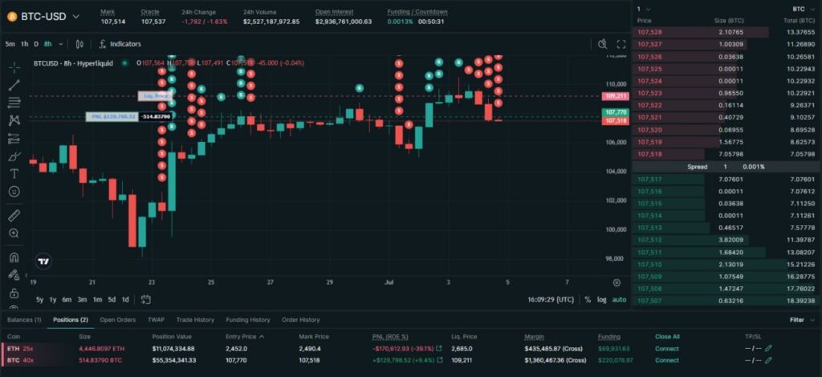Pick the text annotation tool
Image resolution: width=822 pixels, height=377 pixels.
click(14, 173)
